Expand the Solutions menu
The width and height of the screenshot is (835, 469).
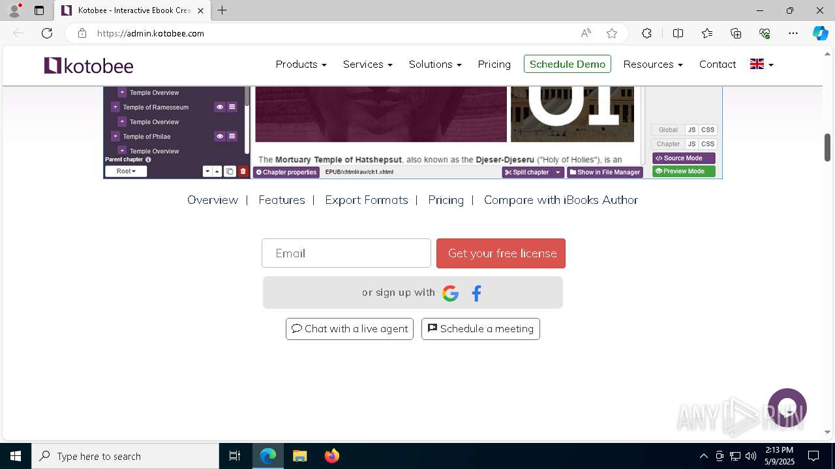[435, 64]
